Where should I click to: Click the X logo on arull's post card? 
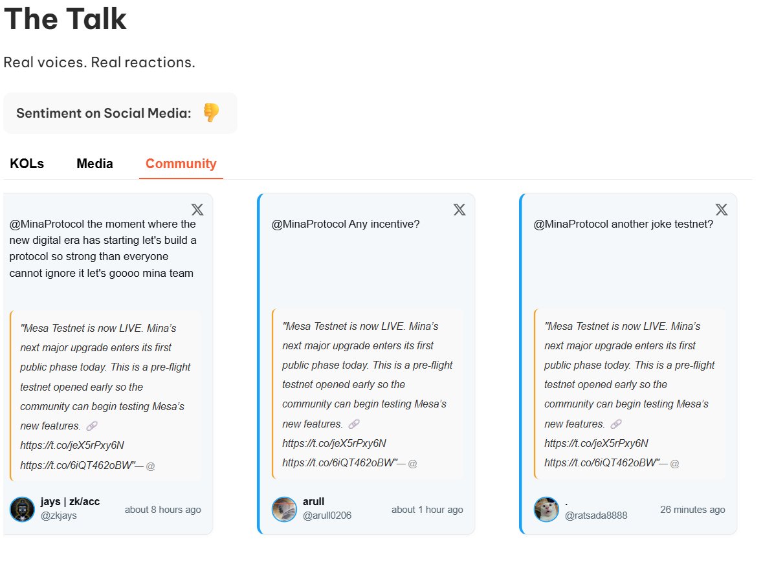[x=459, y=210]
